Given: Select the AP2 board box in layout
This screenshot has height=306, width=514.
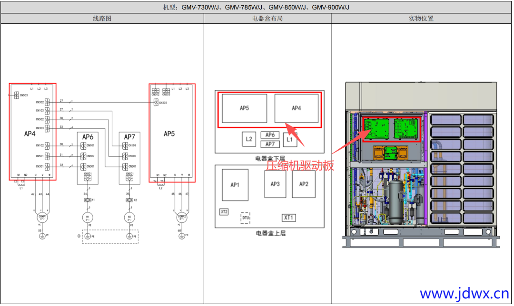Looking at the screenshot, I should click(304, 184).
